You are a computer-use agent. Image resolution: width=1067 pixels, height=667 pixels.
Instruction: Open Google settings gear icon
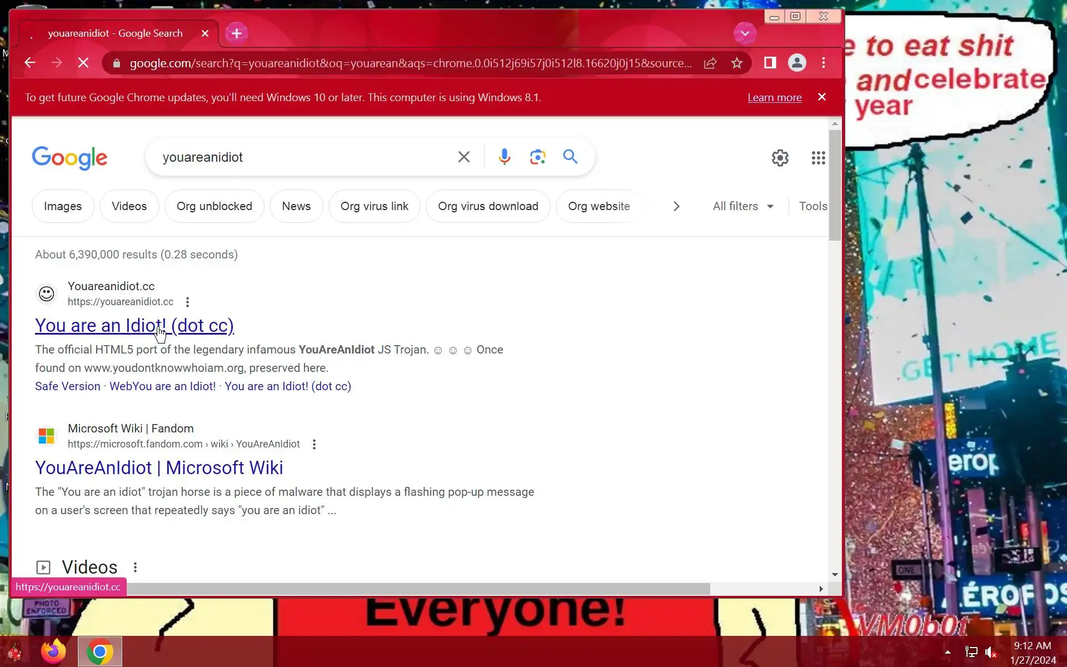coord(780,158)
